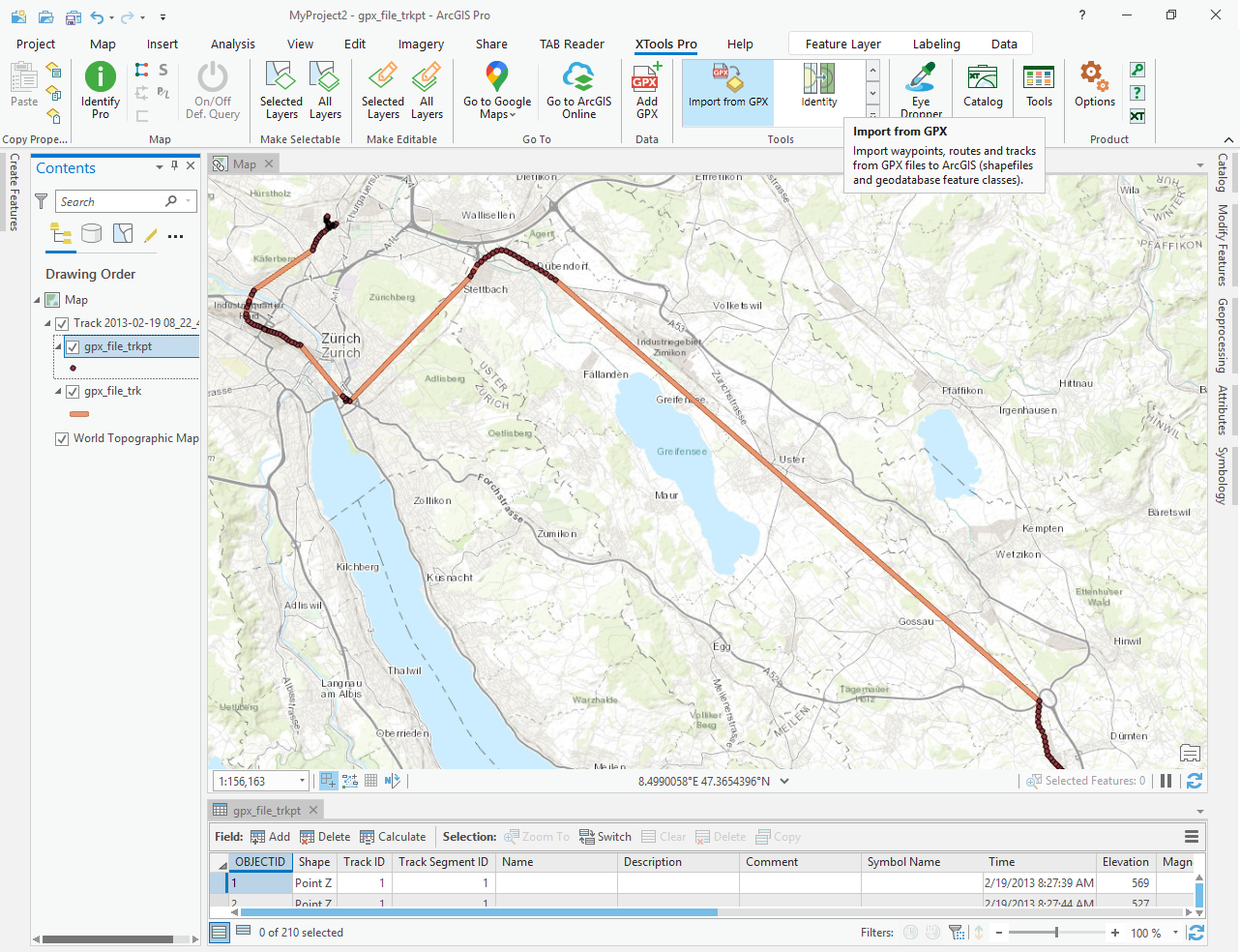
Task: Click Go to ArcGIS Online icon
Action: [578, 77]
